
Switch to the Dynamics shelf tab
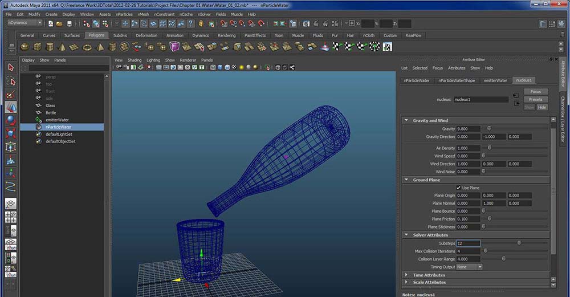tap(200, 35)
